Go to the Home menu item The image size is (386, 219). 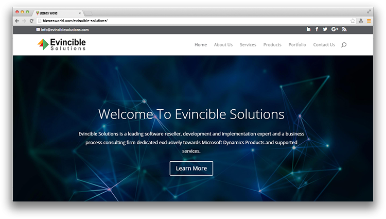coord(201,45)
